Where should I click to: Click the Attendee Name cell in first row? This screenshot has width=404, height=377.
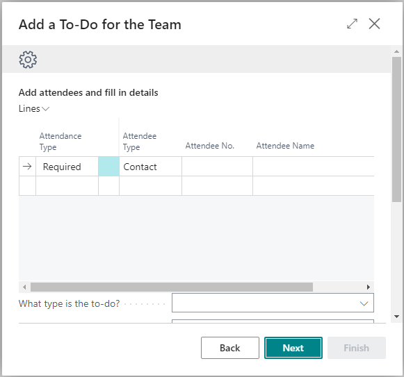coord(314,167)
